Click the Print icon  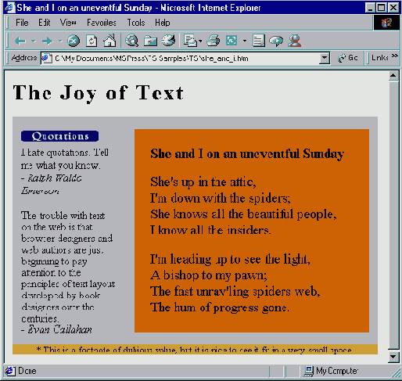click(214, 41)
